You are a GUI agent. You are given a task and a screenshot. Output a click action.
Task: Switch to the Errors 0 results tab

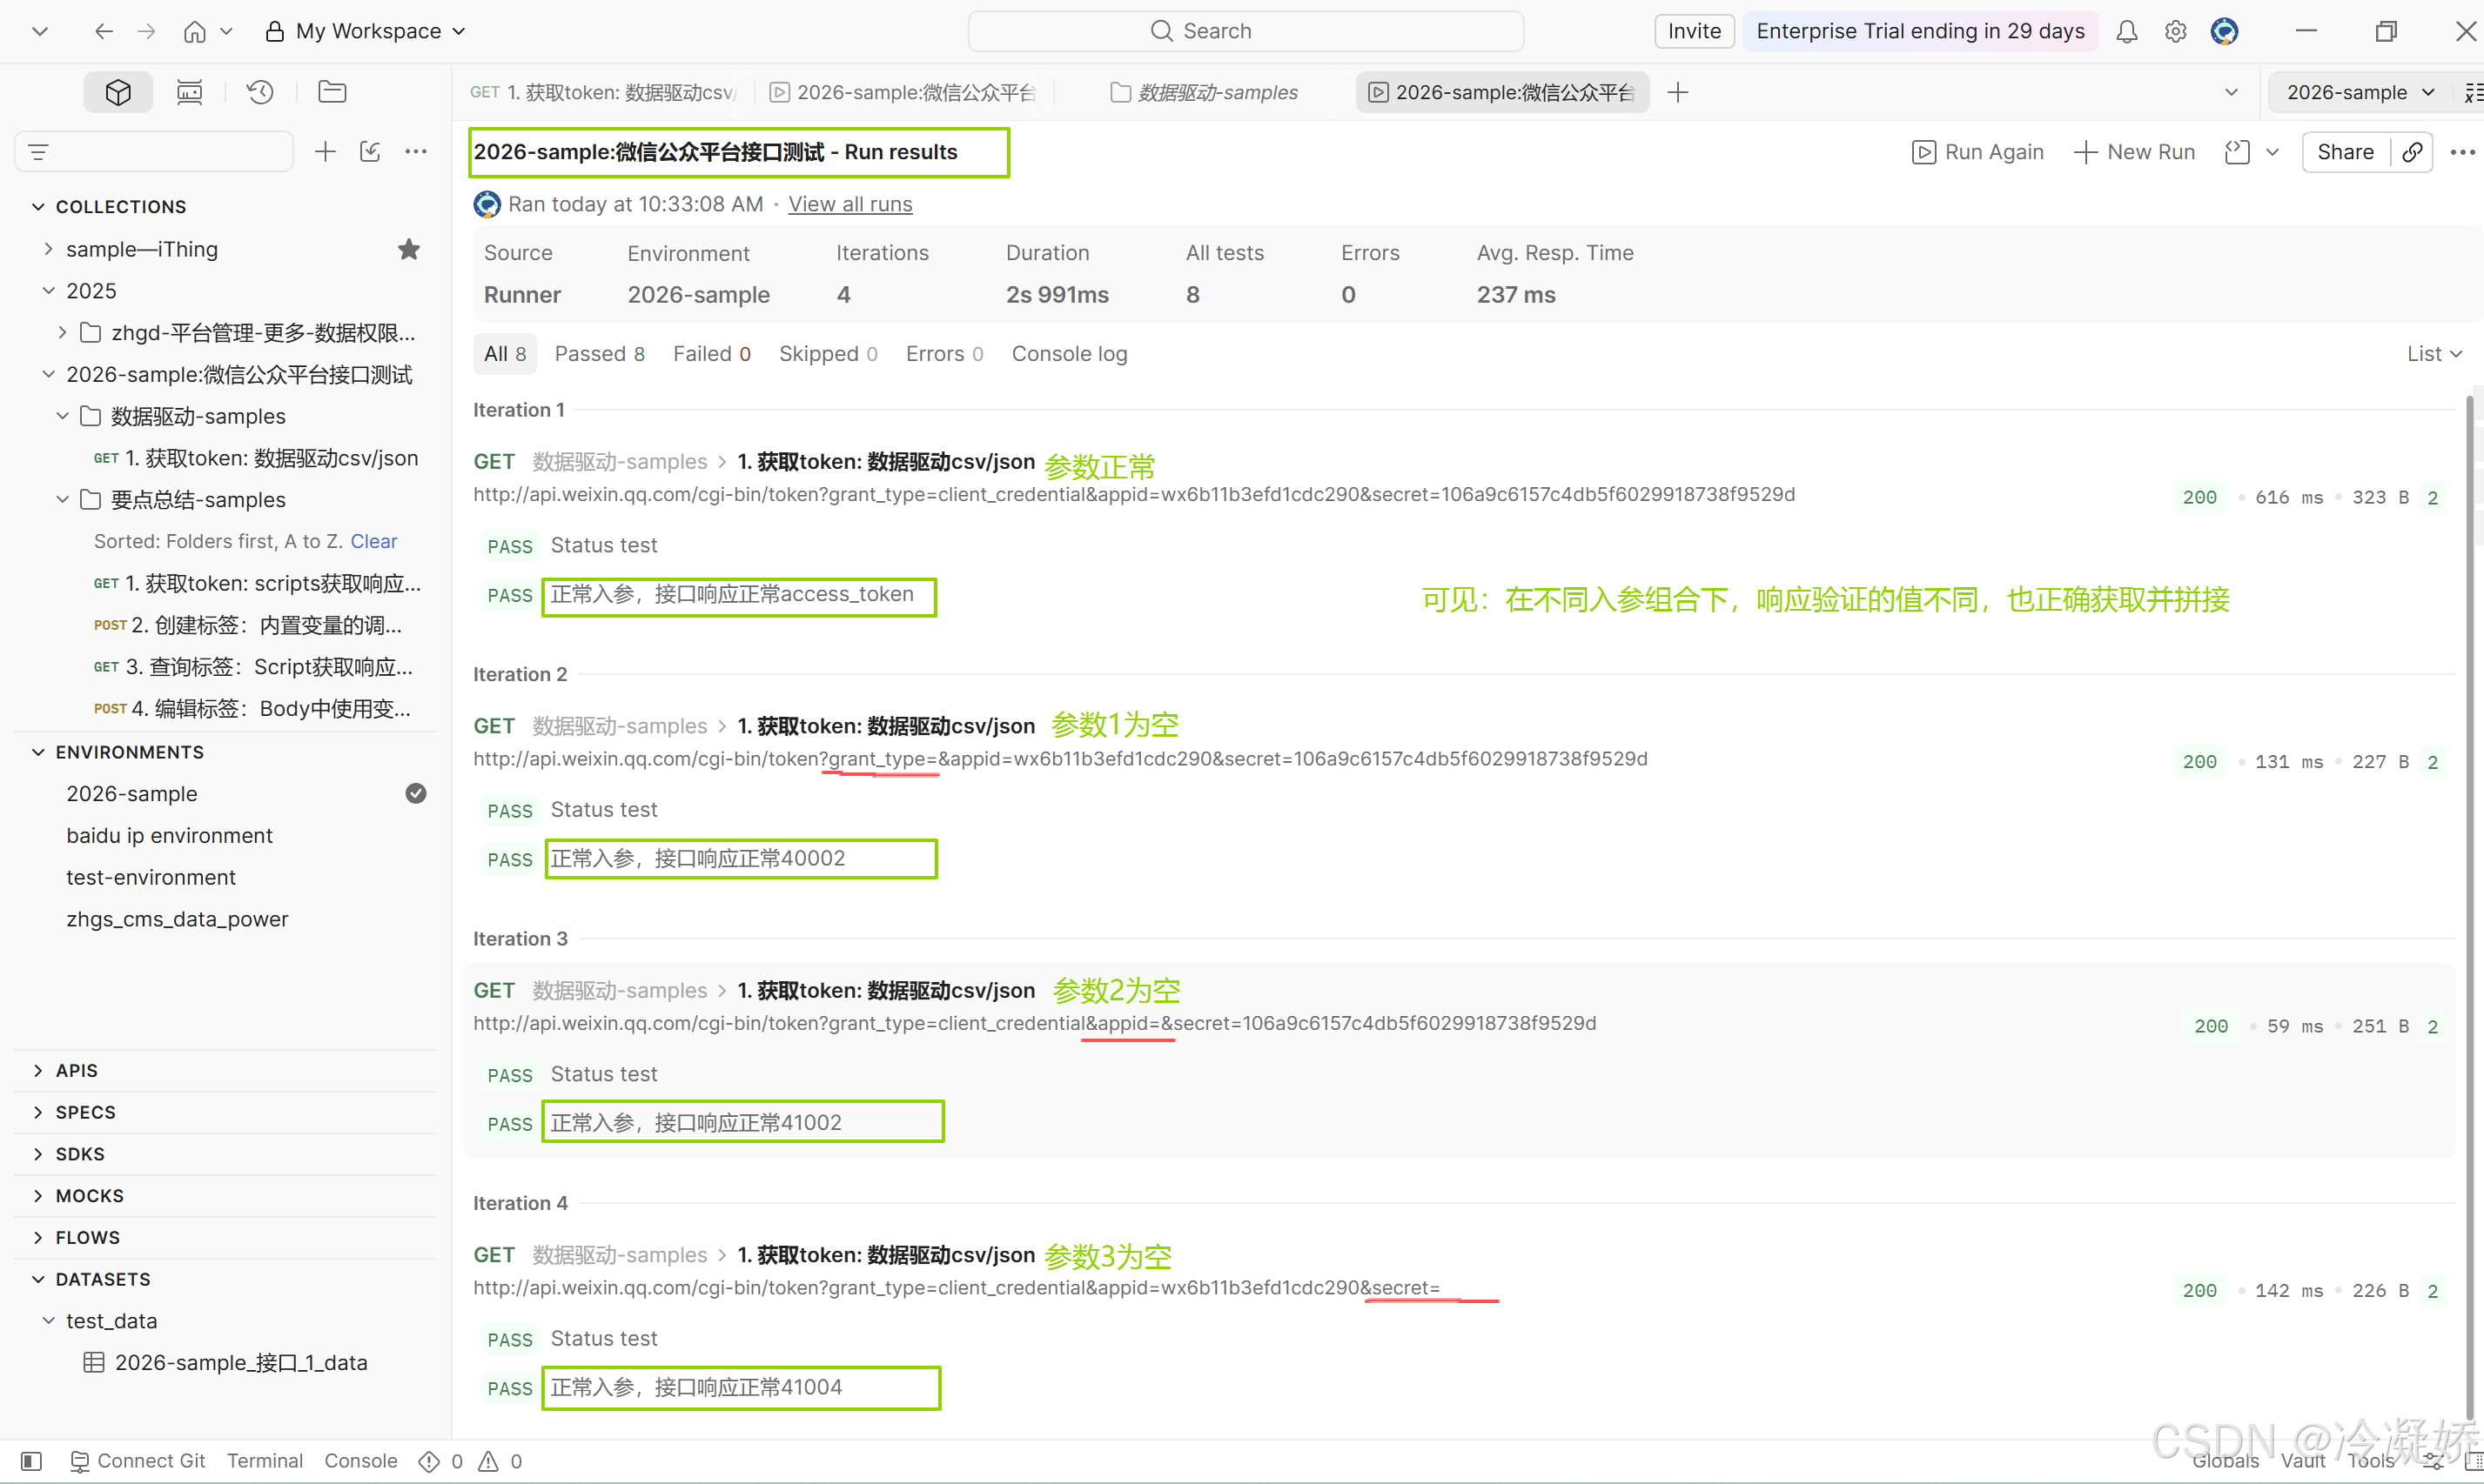pyautogui.click(x=943, y=353)
